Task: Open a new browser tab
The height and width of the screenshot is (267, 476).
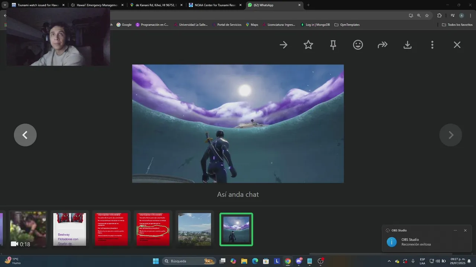Action: click(308, 5)
